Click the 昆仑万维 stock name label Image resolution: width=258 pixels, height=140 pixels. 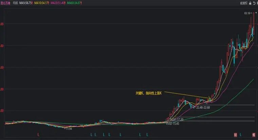tap(5, 3)
